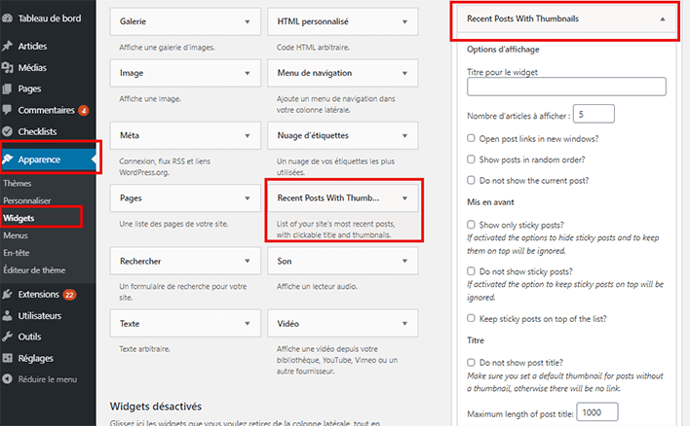Viewport: 690px width, 426px height.
Task: Tick Do not show sticky posts
Action: (x=471, y=271)
